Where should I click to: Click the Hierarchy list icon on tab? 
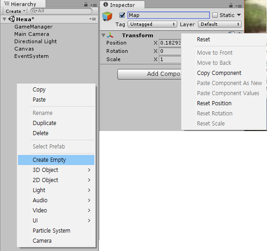point(7,4)
